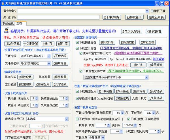Toggle 替换图片链接(HTML源代码) checkbox
This screenshot has height=140, width=170.
(77, 99)
